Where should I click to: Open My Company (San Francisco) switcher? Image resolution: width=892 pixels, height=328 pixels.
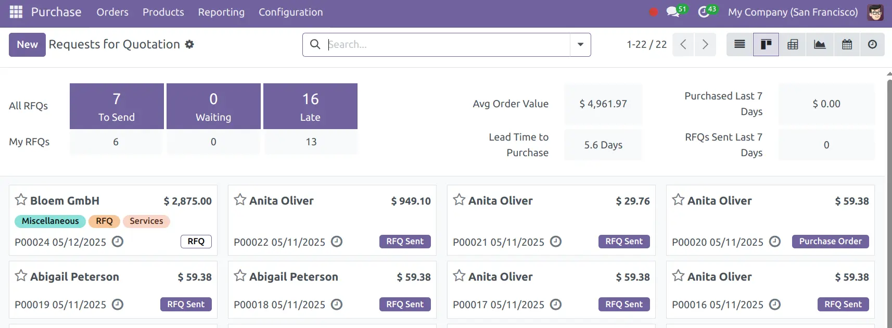(793, 12)
